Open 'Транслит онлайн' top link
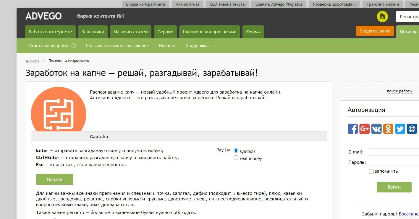This screenshot has height=219, width=419. (383, 4)
